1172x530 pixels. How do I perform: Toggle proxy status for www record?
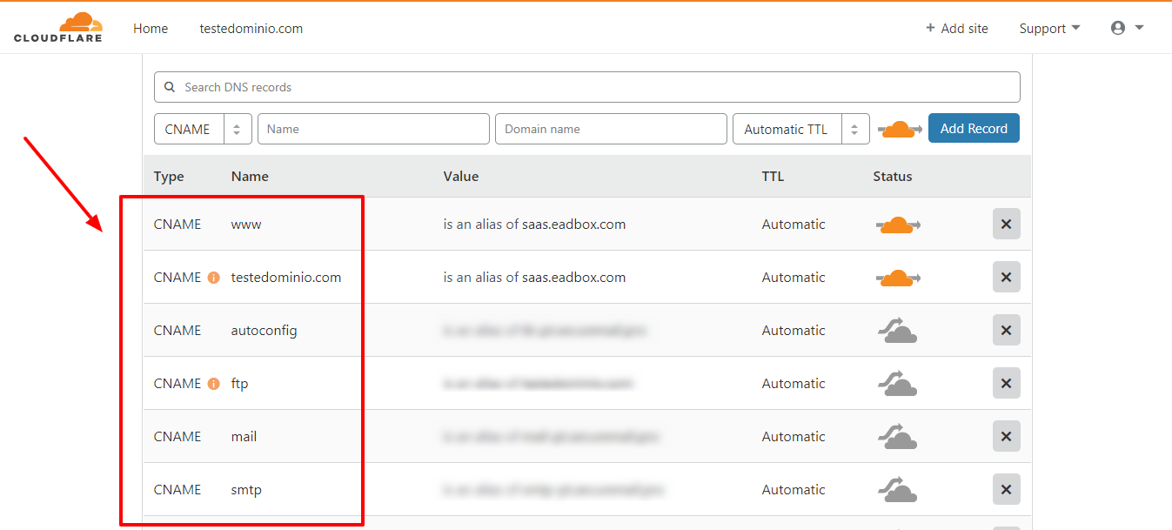898,225
